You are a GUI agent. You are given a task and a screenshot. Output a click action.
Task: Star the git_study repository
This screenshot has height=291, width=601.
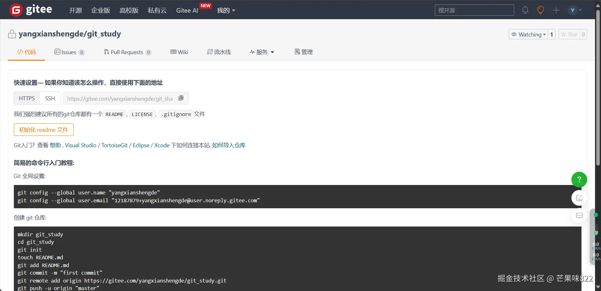[570, 34]
